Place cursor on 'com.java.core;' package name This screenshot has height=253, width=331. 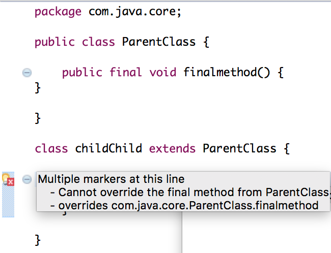click(x=135, y=12)
